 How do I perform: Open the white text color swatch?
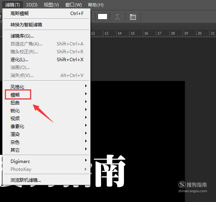[103, 17]
